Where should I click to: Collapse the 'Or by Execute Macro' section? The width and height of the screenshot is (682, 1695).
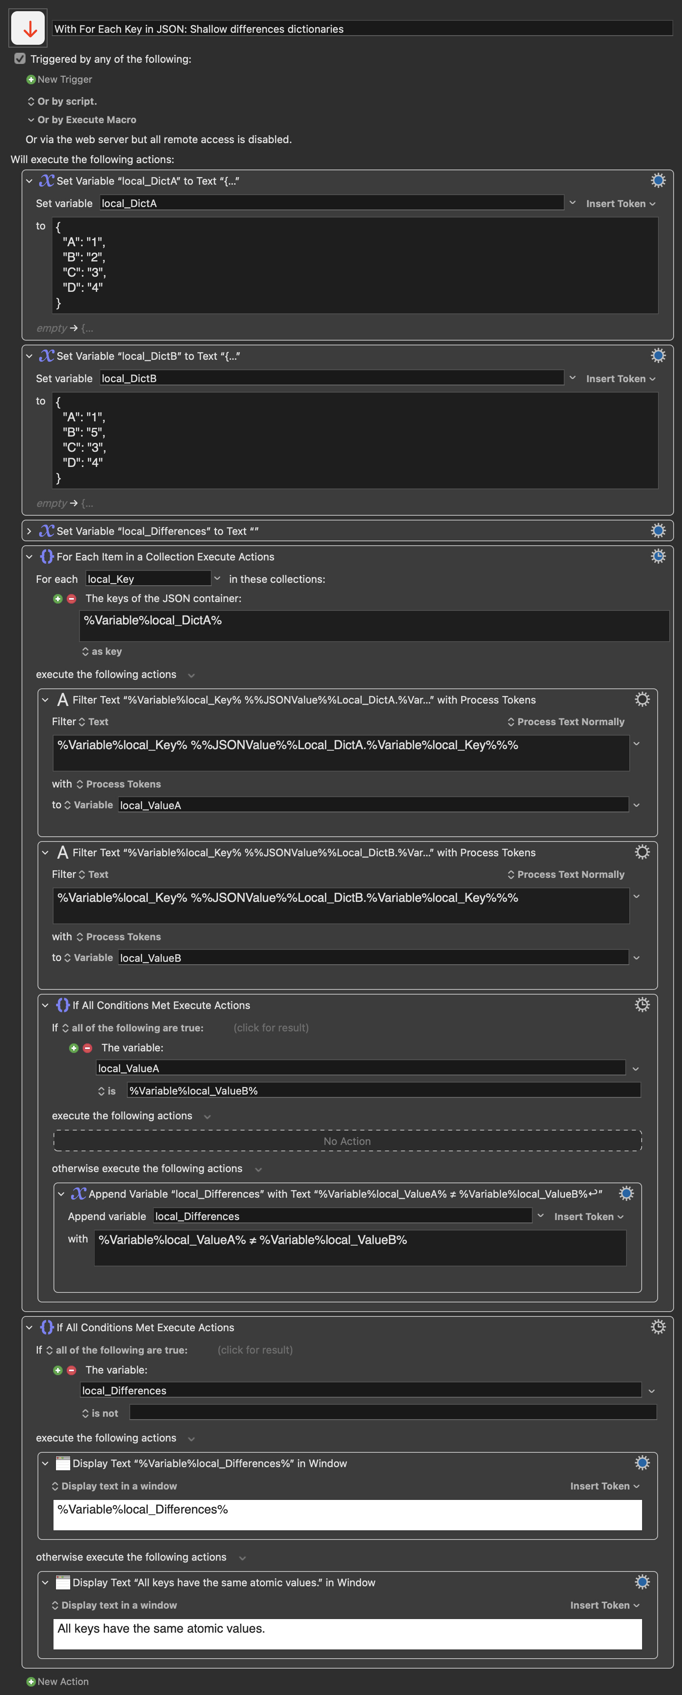(31, 120)
